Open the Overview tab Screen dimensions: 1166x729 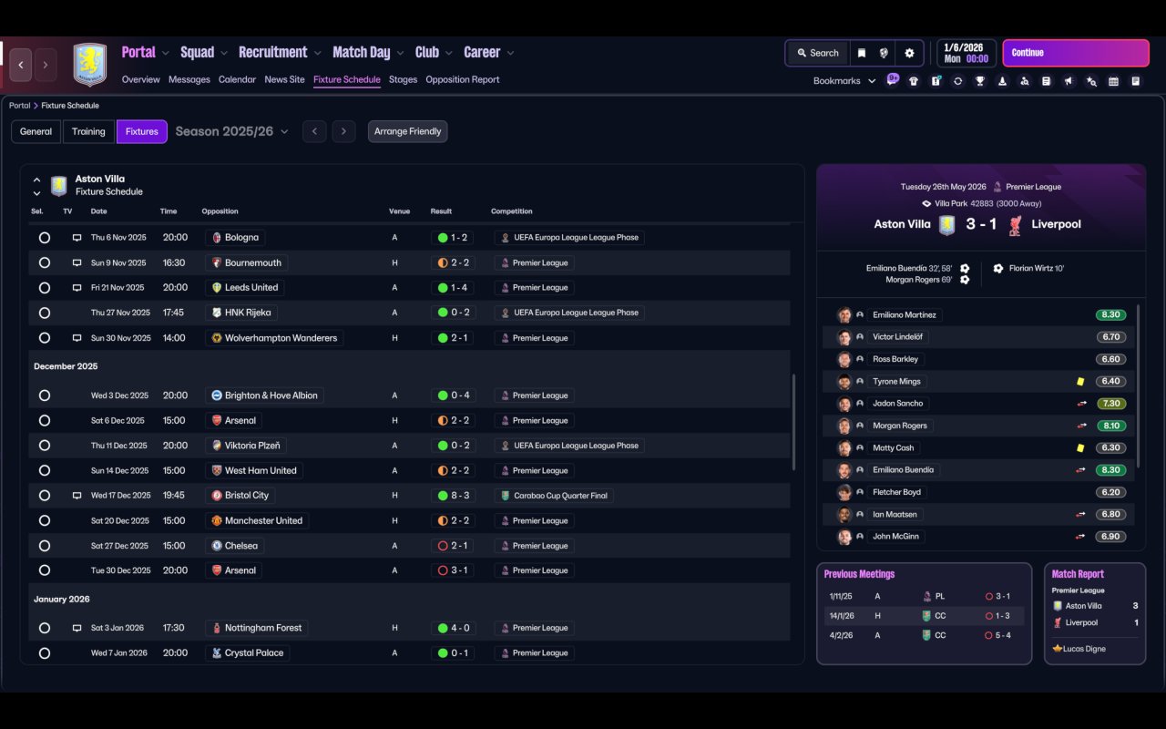(141, 79)
